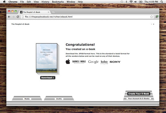Open the Bookmarks menu
The height and width of the screenshot is (113, 166).
58,2
